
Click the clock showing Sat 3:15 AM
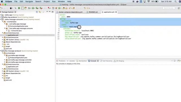(x=166, y=1)
